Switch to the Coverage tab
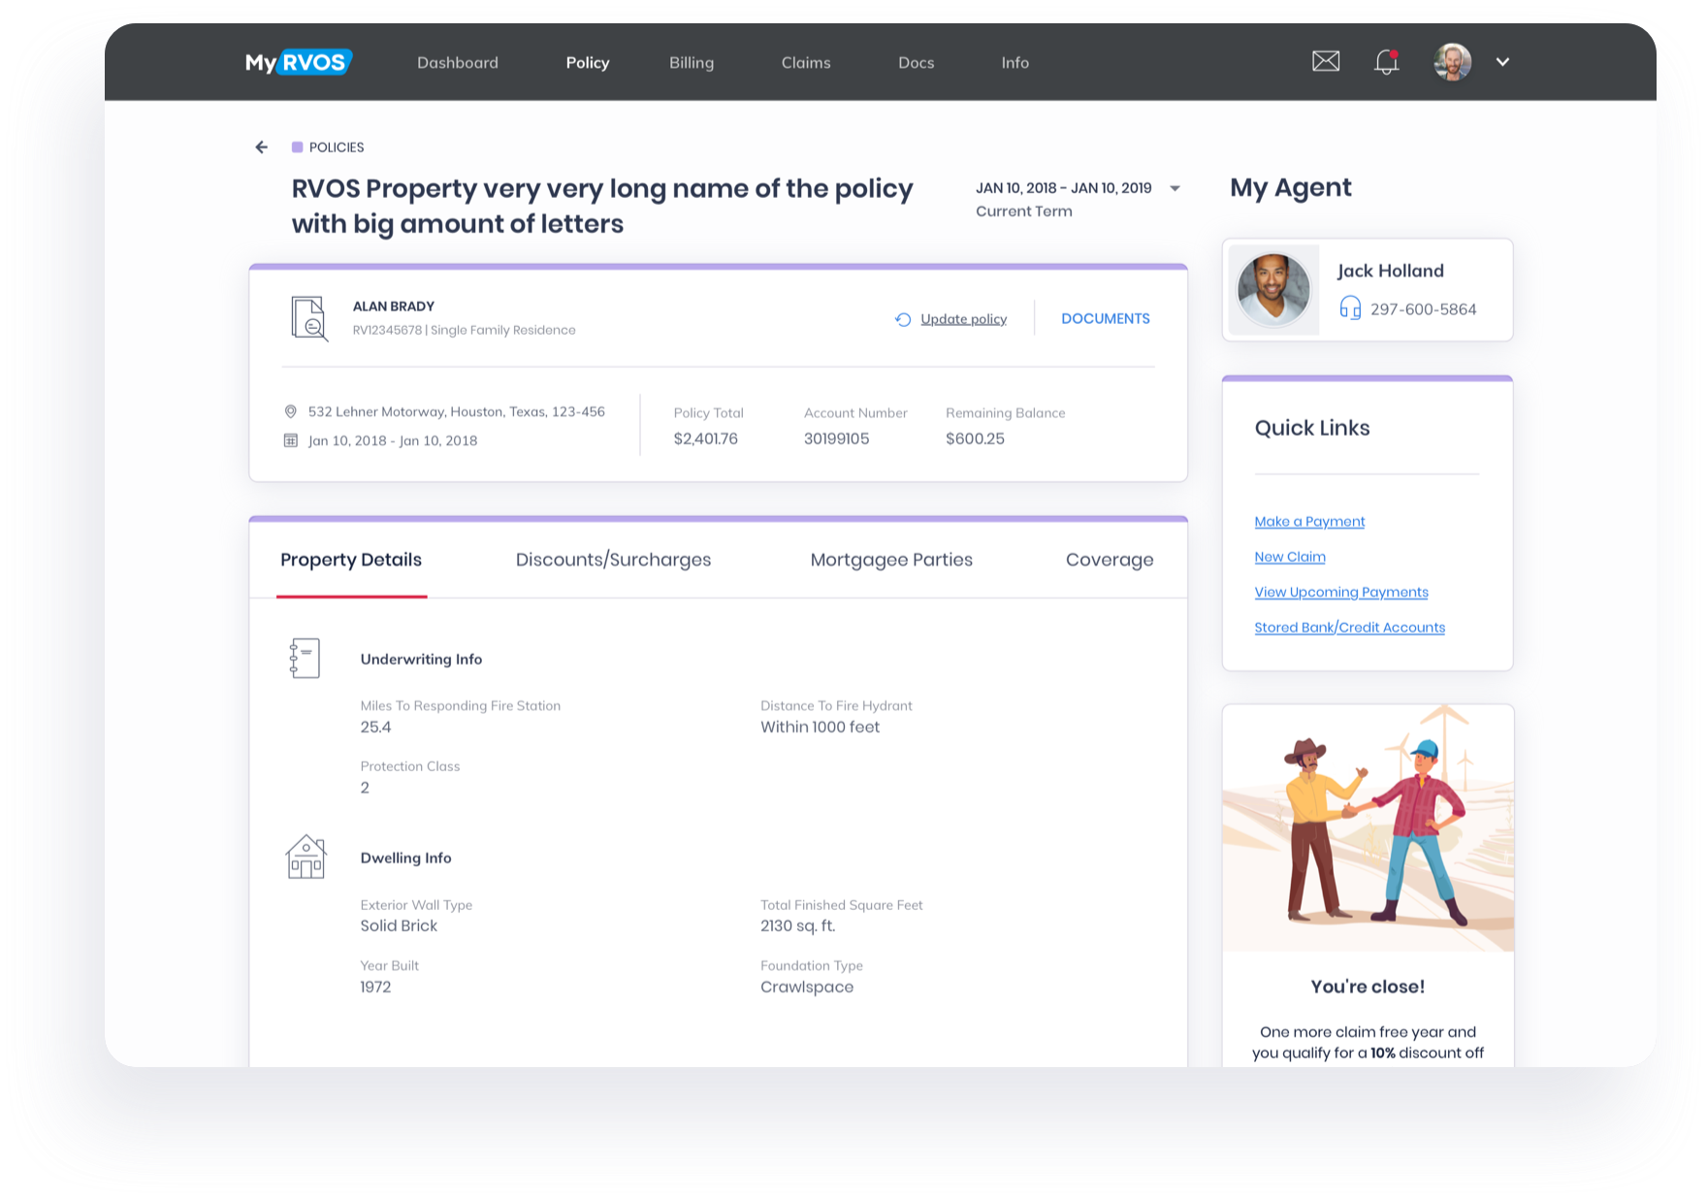Image resolution: width=1707 pixels, height=1199 pixels. [x=1109, y=560]
